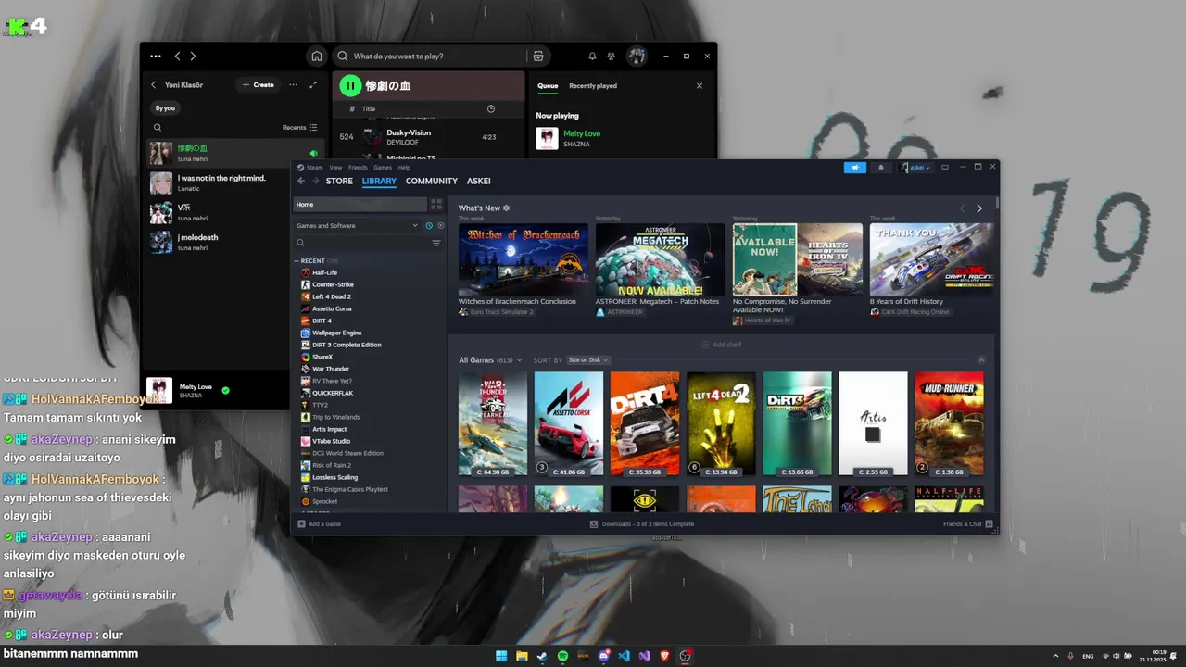Open Left 4 Dead 2 game cover
The width and height of the screenshot is (1186, 667).
(721, 424)
